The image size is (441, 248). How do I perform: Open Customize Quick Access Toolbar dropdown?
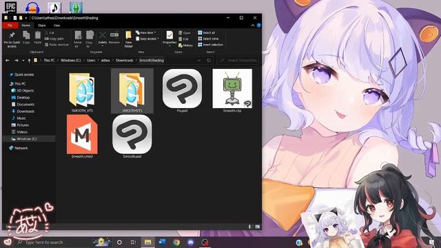point(26,18)
